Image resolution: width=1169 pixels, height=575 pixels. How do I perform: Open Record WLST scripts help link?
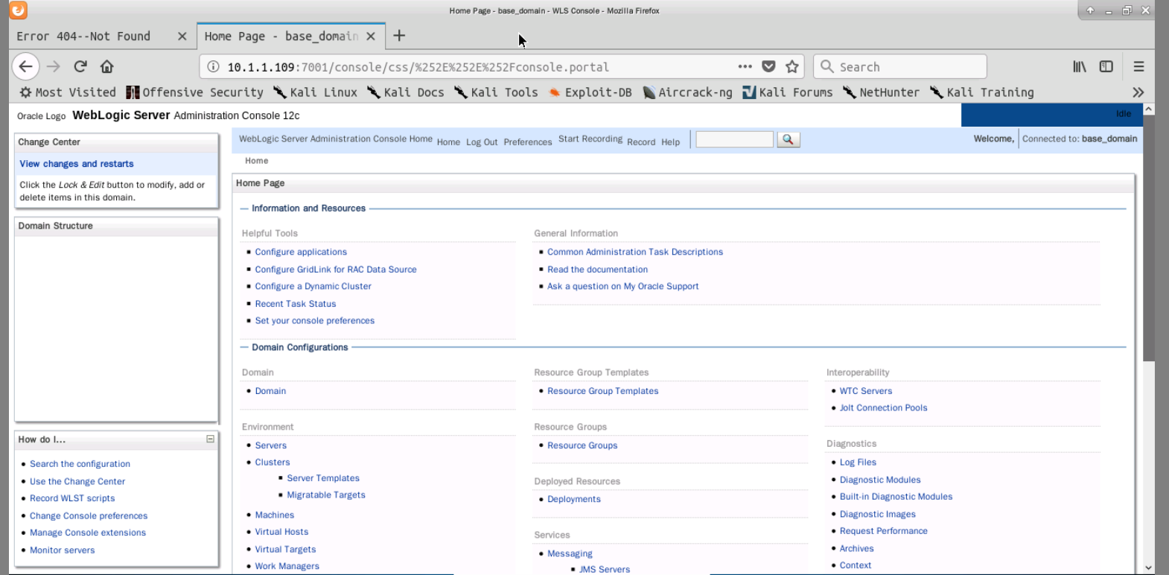pyautogui.click(x=72, y=498)
